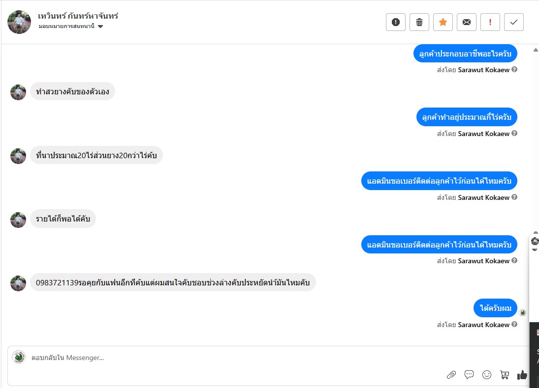The image size is (539, 388).
Task: Open the emoji picker
Action: 487,375
